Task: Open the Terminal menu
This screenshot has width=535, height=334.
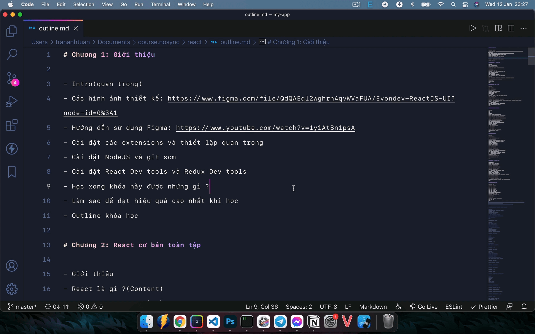Action: [x=160, y=4]
